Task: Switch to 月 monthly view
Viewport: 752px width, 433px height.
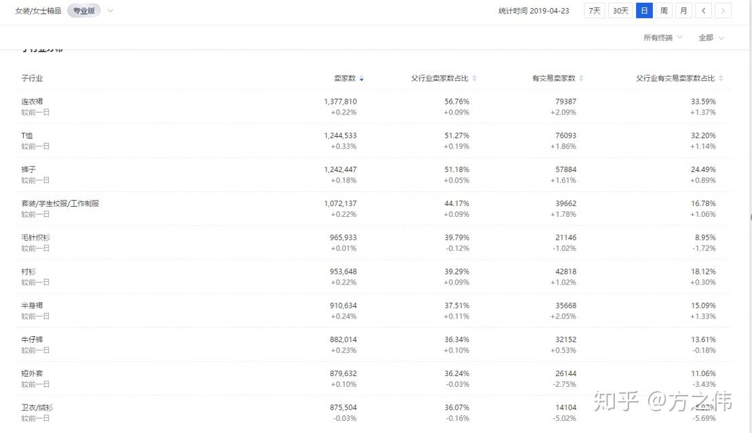Action: point(683,11)
